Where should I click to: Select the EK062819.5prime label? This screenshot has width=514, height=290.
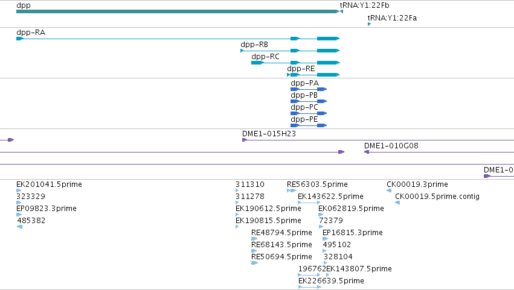click(351, 209)
